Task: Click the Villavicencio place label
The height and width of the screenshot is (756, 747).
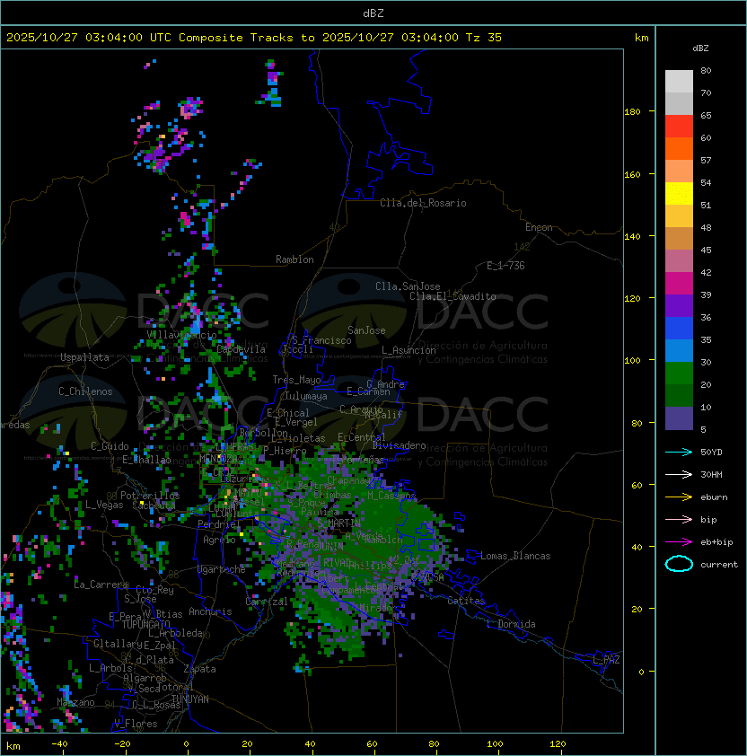Action: coord(181,335)
